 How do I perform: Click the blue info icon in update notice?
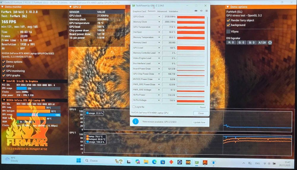click(x=135, y=122)
